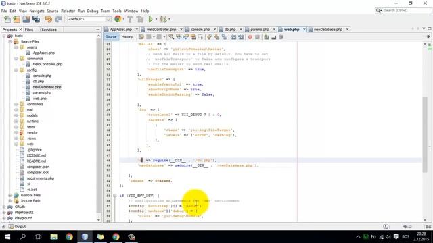Viewport: 433px width, 243px height.
Task: Open the Windows Start button
Action: 7,237
